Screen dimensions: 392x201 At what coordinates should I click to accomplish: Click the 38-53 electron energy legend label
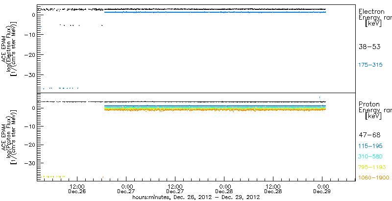pos(369,47)
